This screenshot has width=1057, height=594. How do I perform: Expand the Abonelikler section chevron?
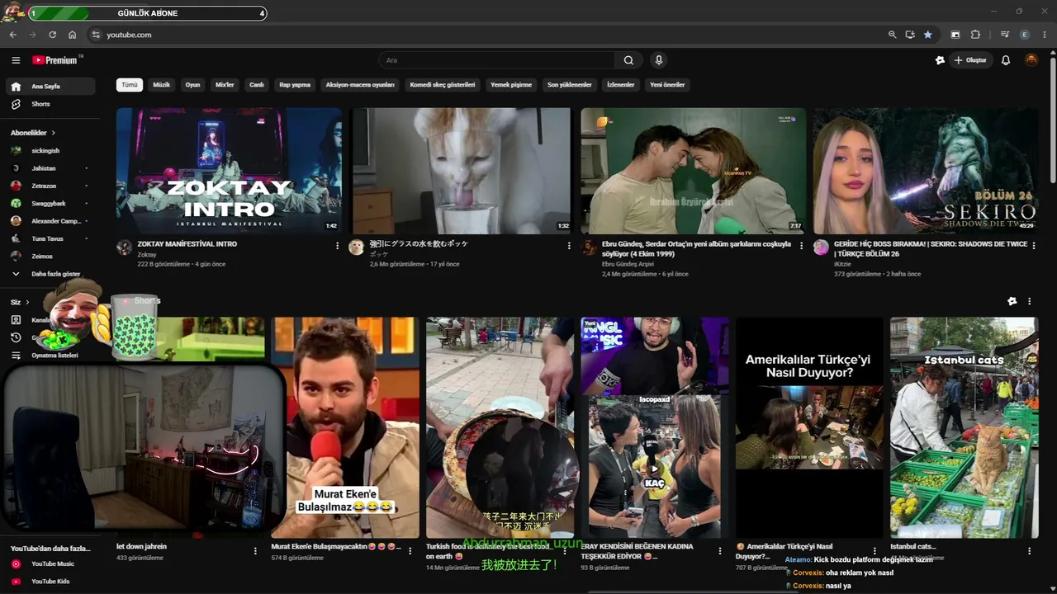click(54, 133)
